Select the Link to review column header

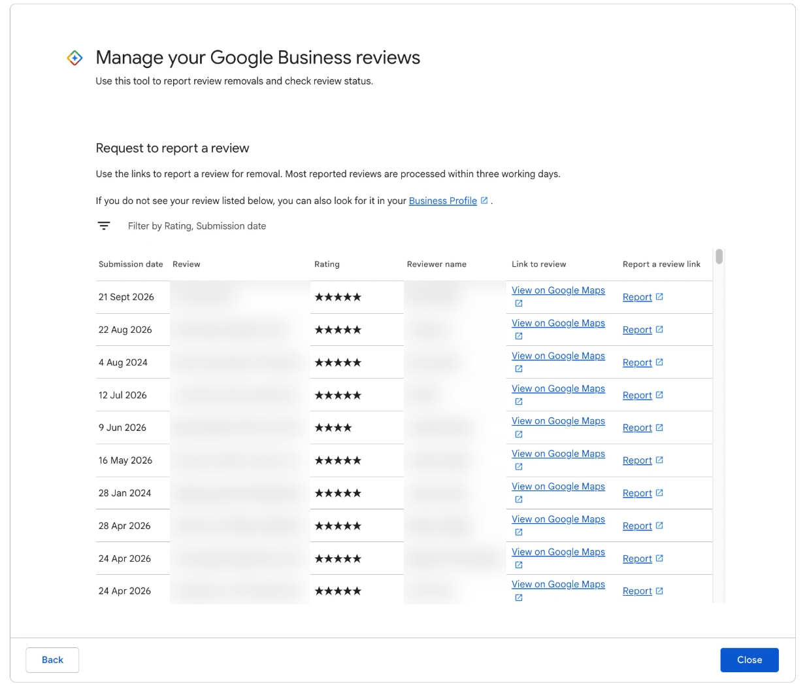(x=539, y=264)
